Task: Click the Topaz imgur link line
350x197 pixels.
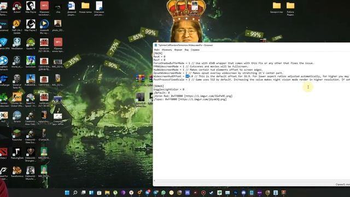Action: [190, 99]
